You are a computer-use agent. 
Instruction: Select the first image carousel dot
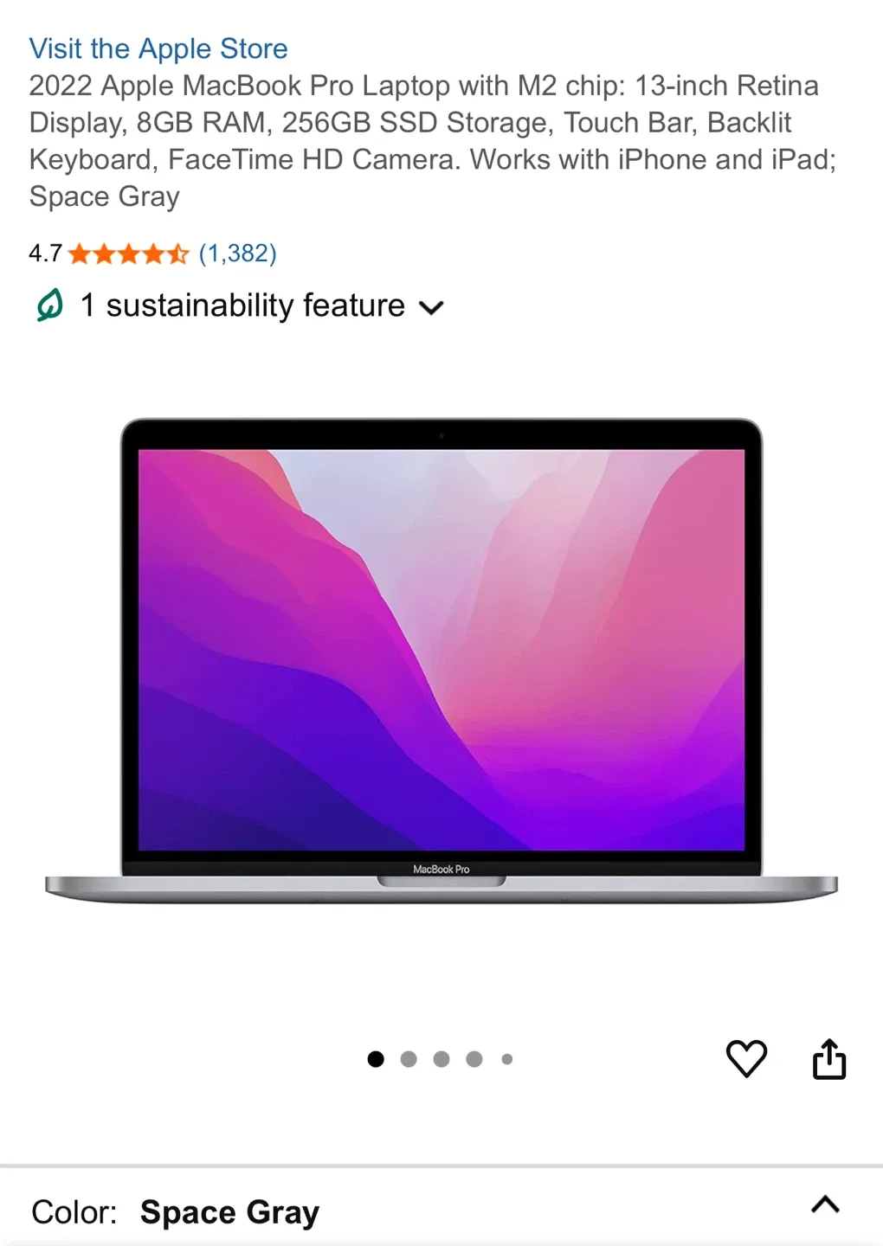pos(376,1059)
